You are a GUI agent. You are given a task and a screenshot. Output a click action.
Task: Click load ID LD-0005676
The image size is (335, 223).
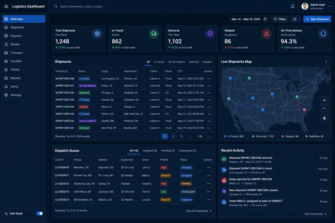[62, 184]
